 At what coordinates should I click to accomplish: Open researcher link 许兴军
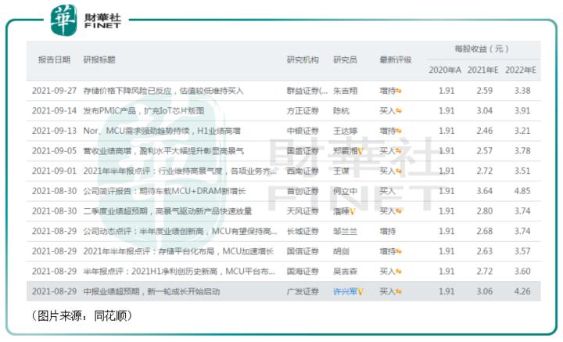point(345,291)
